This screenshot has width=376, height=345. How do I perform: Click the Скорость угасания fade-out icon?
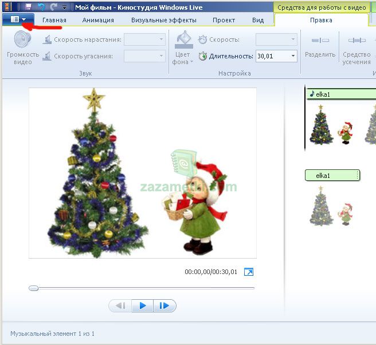[47, 56]
